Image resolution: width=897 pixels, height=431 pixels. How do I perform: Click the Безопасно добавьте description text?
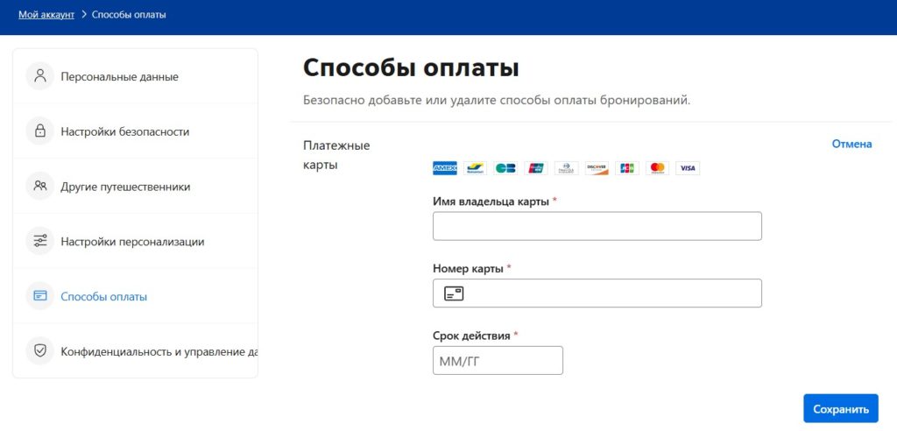coord(497,100)
